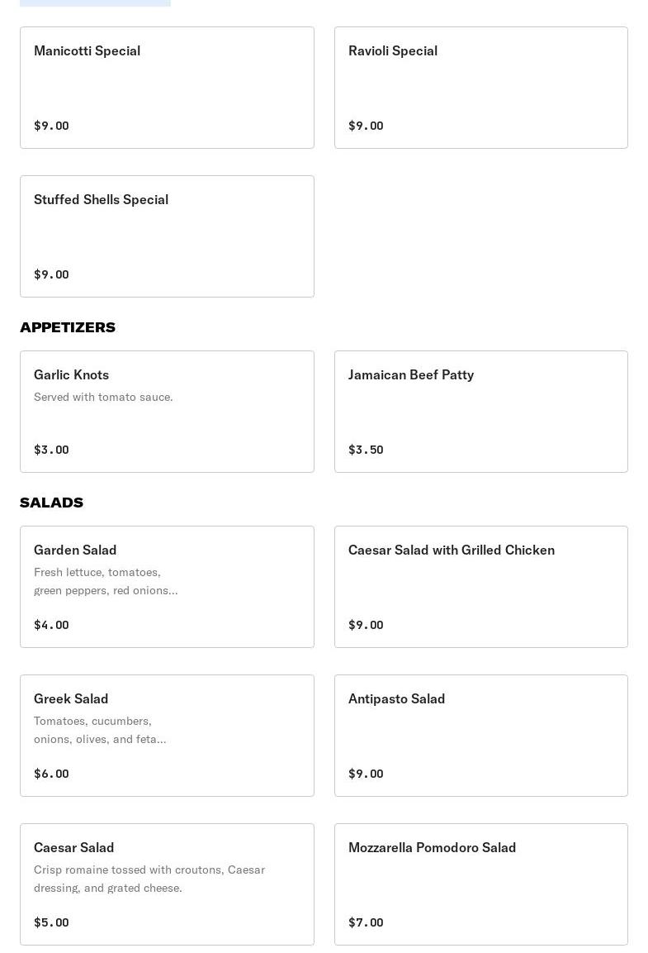The height and width of the screenshot is (953, 648).
Task: Select the Ravioli Special card
Action: point(481,88)
